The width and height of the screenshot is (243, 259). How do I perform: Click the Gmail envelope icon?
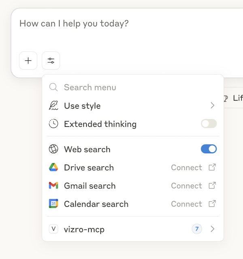tap(53, 186)
